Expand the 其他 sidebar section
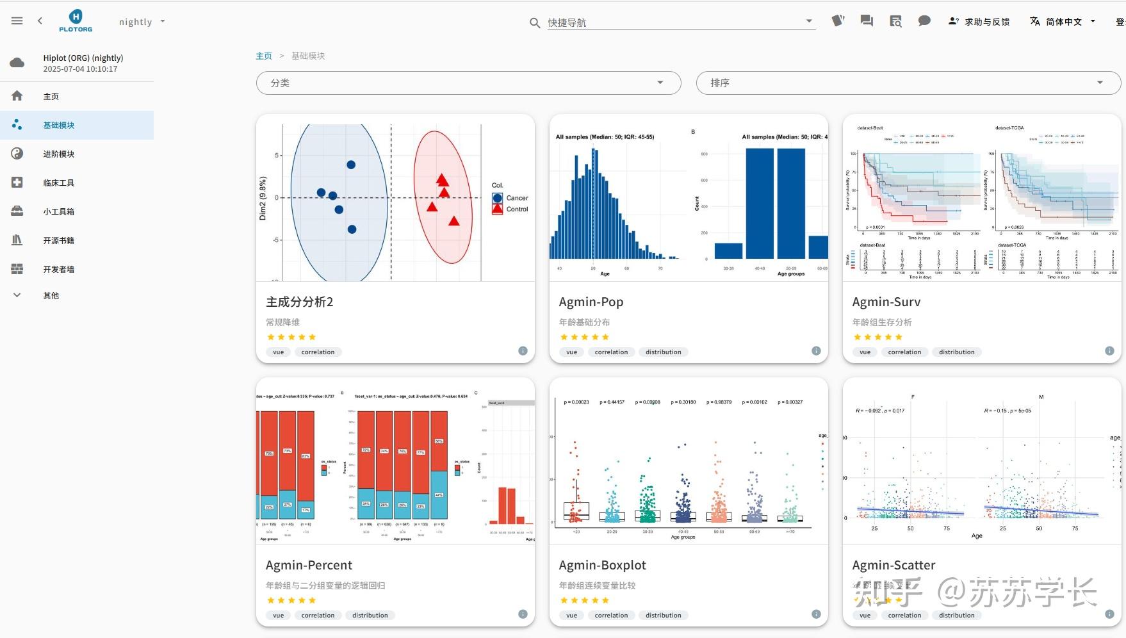 pyautogui.click(x=77, y=295)
